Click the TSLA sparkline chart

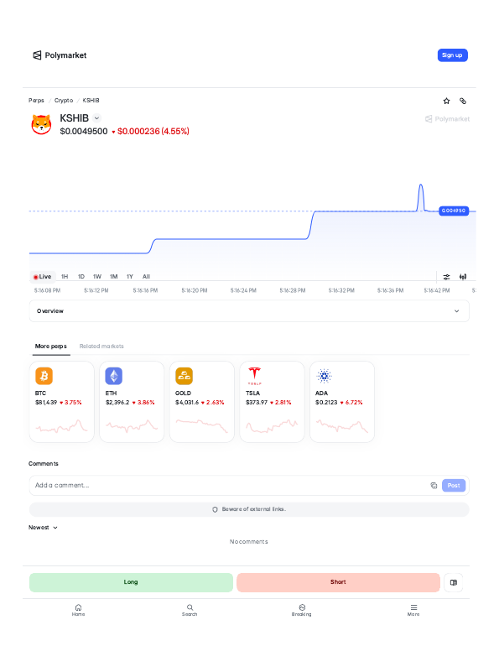(x=272, y=426)
